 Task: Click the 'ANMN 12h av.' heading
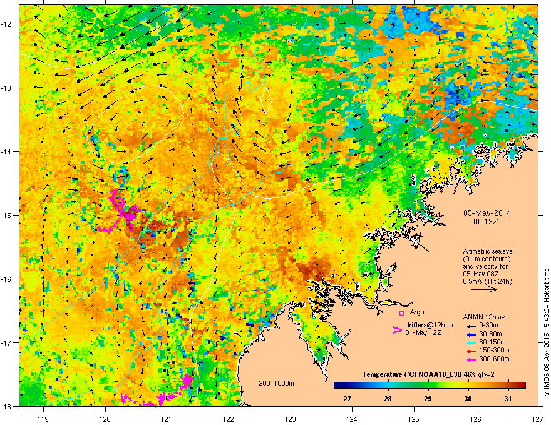[x=485, y=317]
